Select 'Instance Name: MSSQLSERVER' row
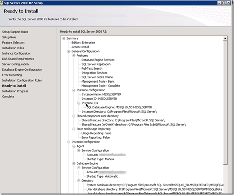 [101, 95]
